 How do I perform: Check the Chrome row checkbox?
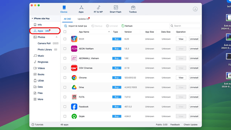[x=65, y=78]
